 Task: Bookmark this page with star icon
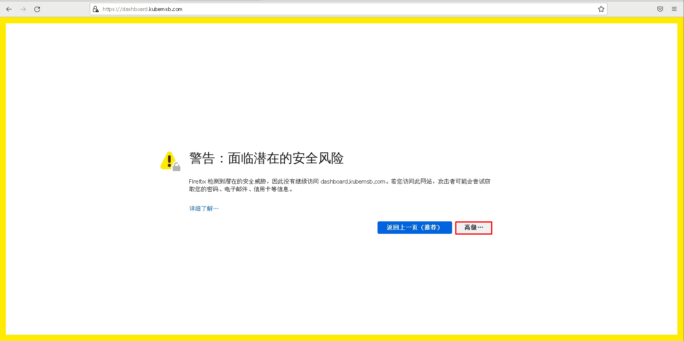click(601, 9)
